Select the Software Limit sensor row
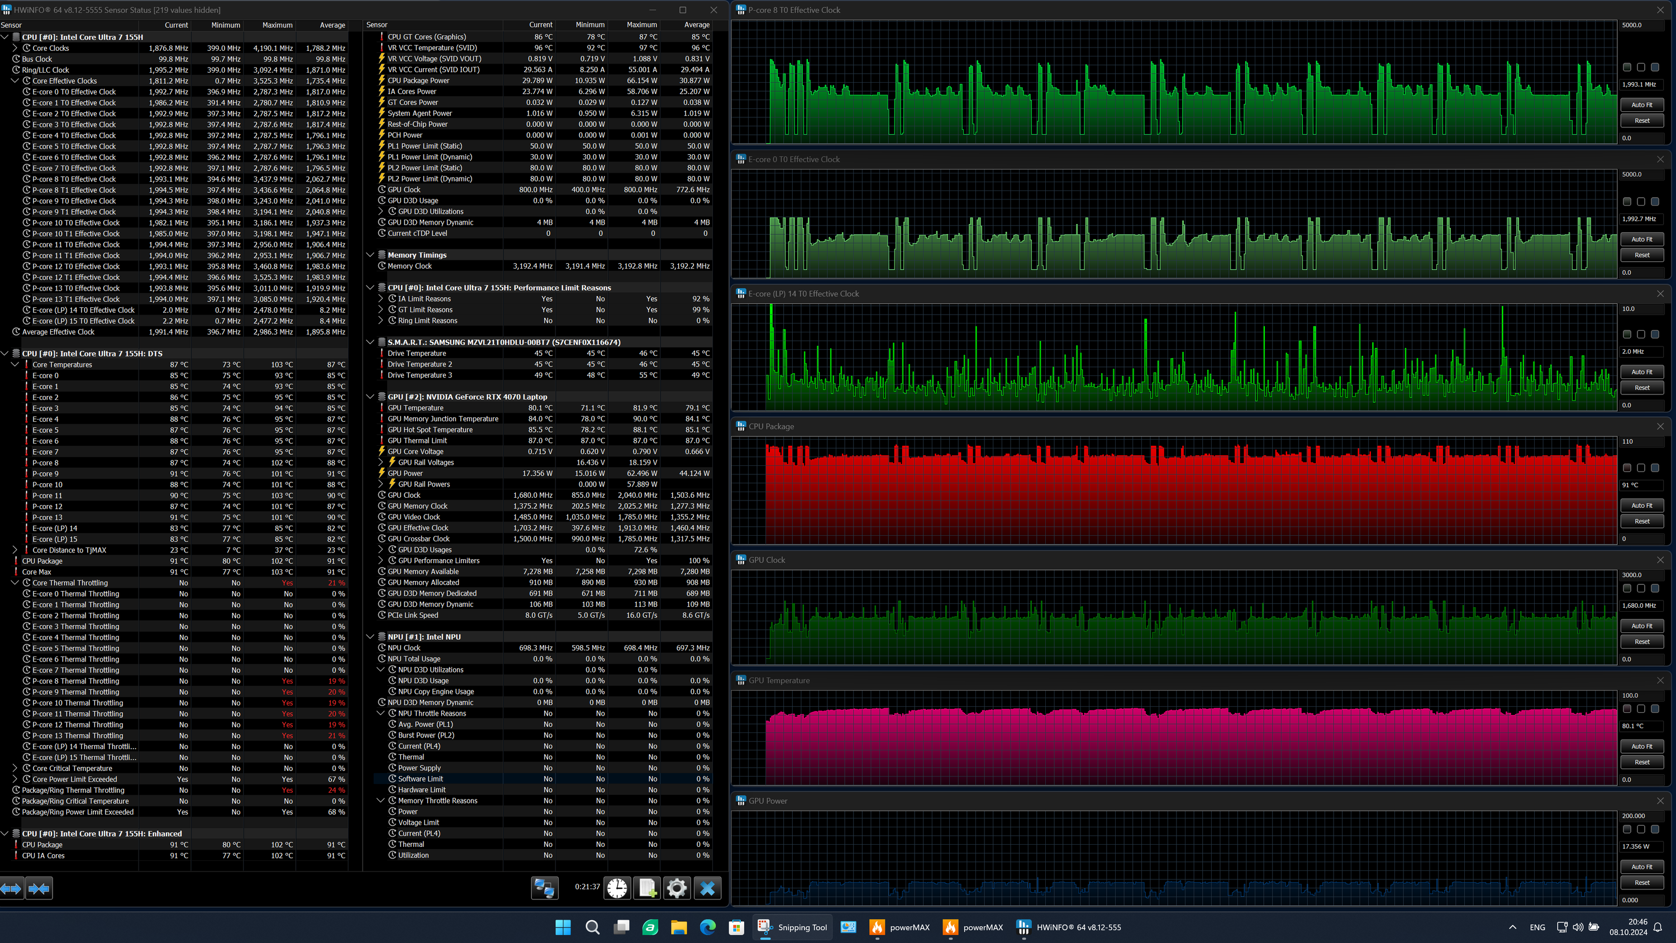This screenshot has height=943, width=1676. 420,779
